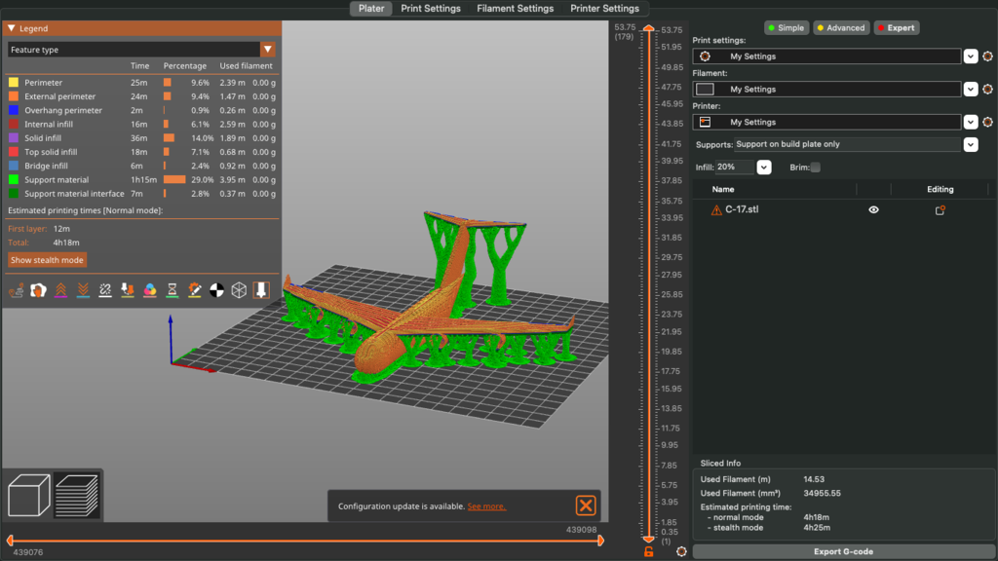Open the Filament Settings tab
The height and width of the screenshot is (561, 998).
(515, 8)
